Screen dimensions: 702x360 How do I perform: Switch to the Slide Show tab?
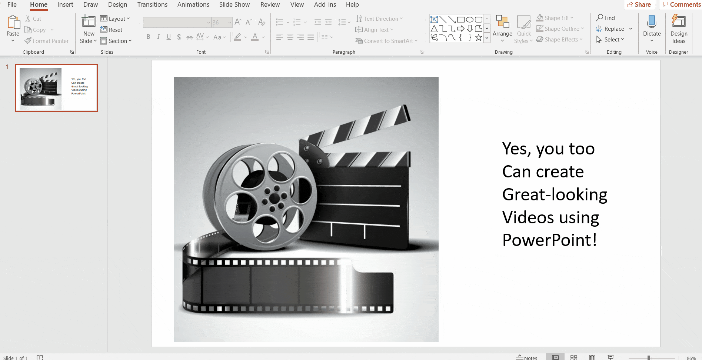click(x=234, y=4)
